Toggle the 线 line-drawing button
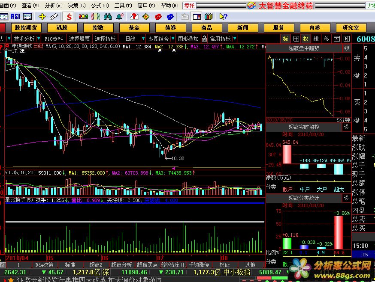 coord(316,39)
